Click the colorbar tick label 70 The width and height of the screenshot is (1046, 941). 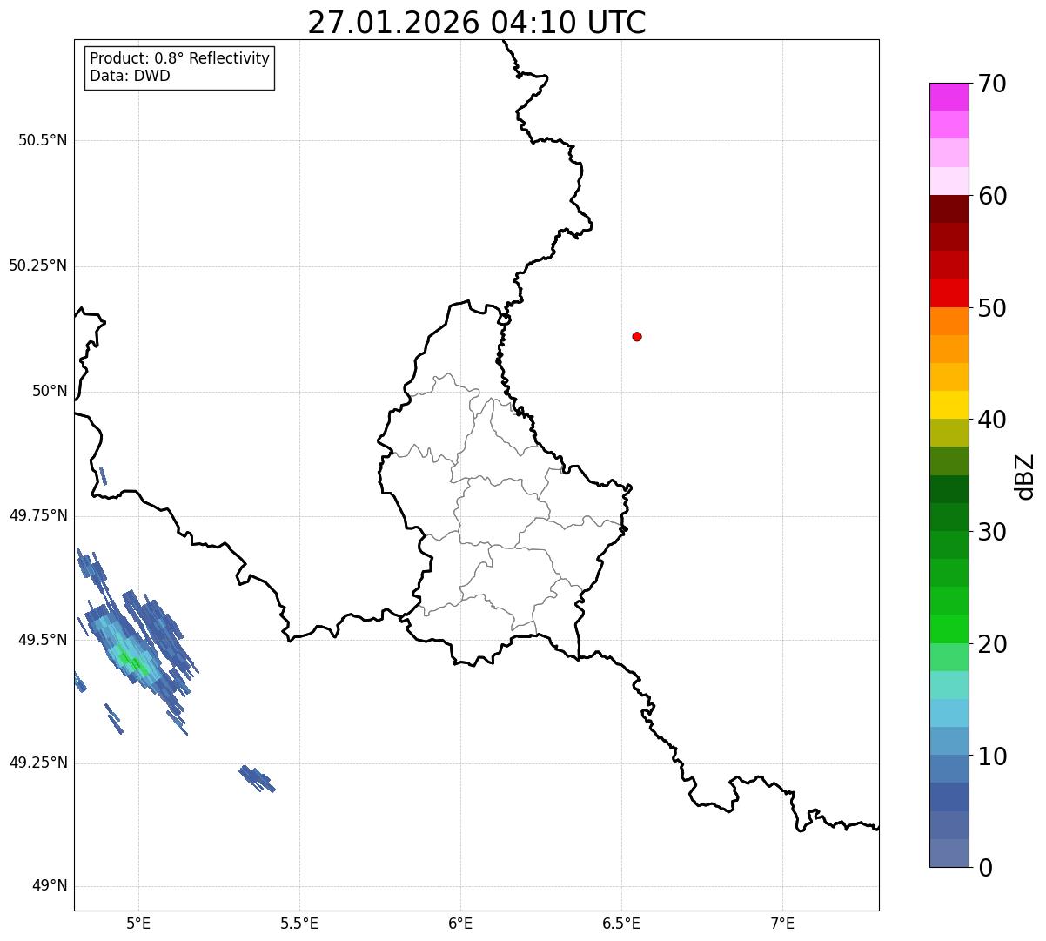992,84
